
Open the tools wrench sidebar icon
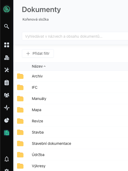[x=7, y=70]
